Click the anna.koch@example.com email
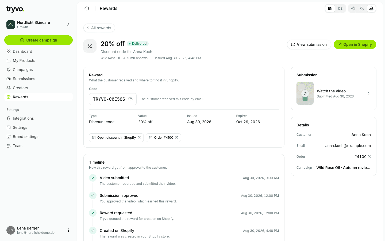The height and width of the screenshot is (241, 385). [348, 146]
